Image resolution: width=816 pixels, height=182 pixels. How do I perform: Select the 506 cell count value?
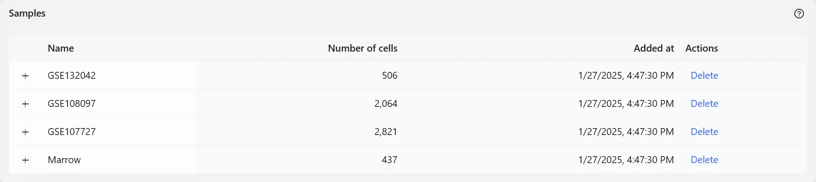(x=389, y=76)
